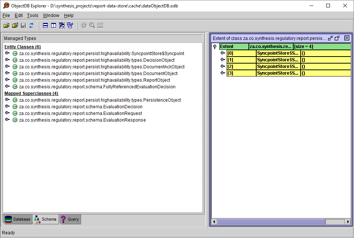Viewport: 354px width, 238px height.
Task: Tile windows vertically using the toolbar icon
Action: click(x=53, y=25)
